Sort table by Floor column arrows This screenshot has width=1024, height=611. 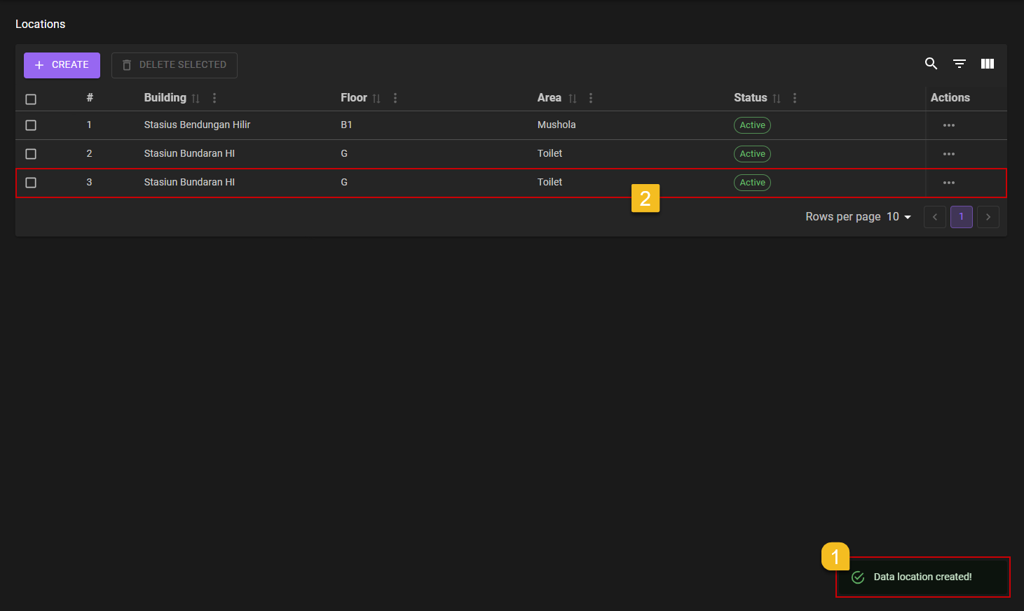[376, 99]
